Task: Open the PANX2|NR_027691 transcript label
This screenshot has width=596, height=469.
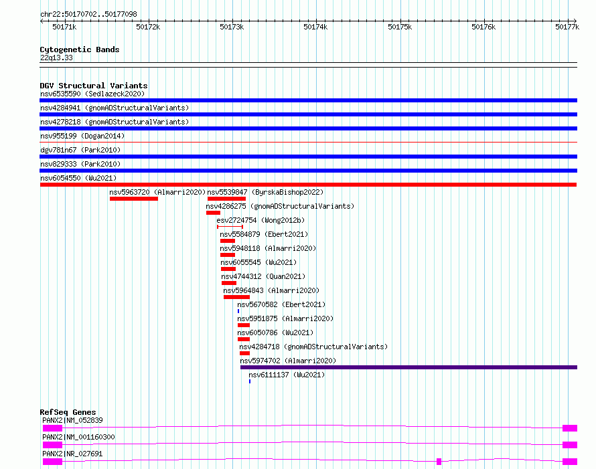Action: click(72, 454)
